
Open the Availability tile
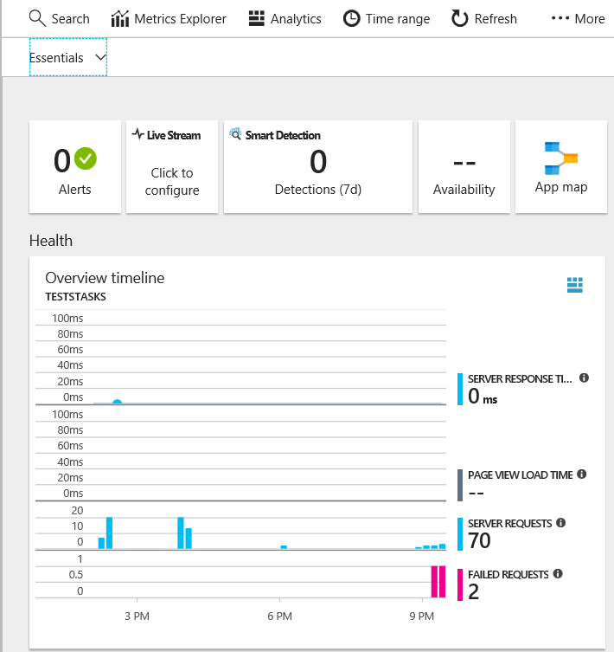[x=464, y=167]
